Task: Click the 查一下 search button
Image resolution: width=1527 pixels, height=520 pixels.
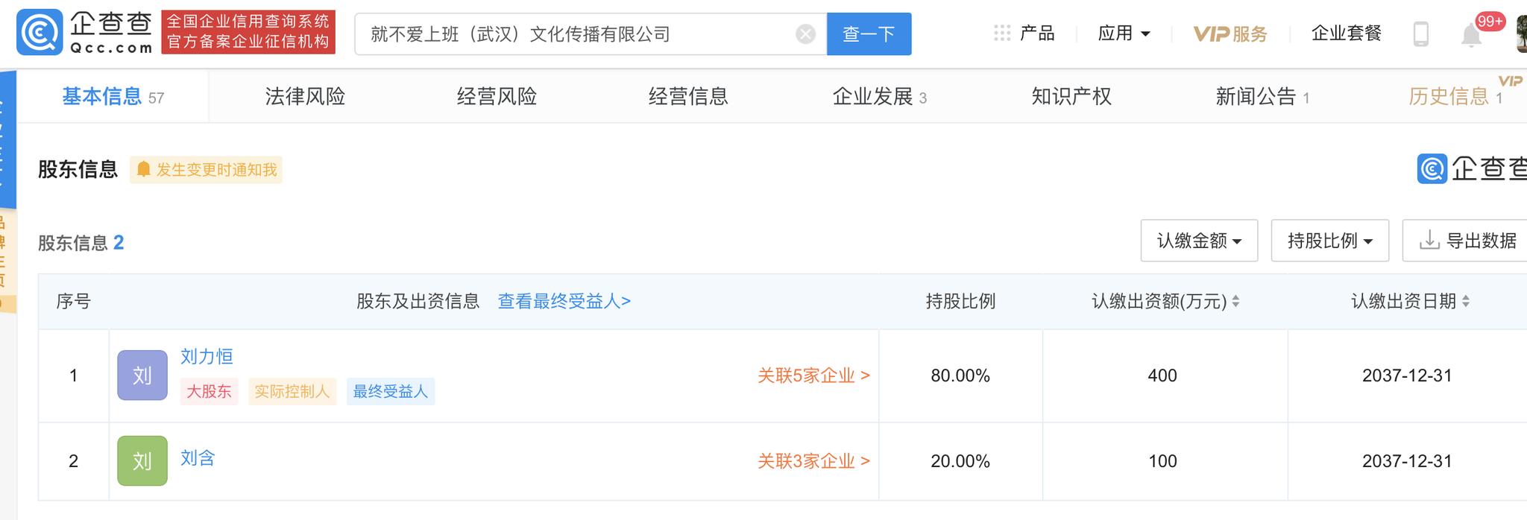Action: [x=869, y=34]
